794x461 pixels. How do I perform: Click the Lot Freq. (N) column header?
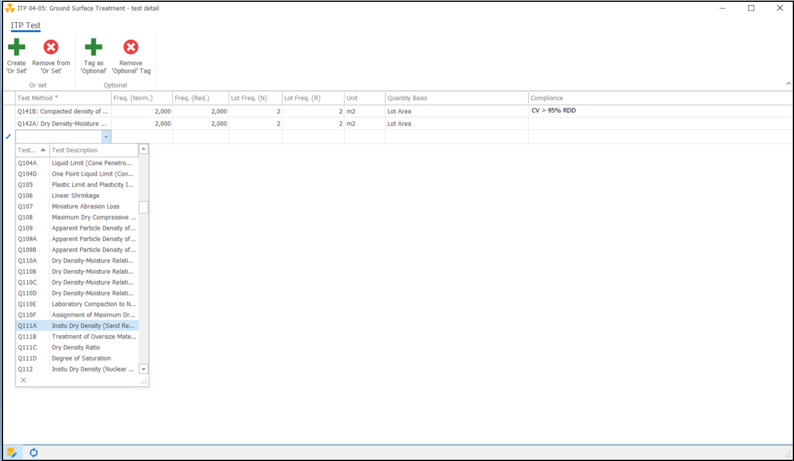tap(255, 98)
